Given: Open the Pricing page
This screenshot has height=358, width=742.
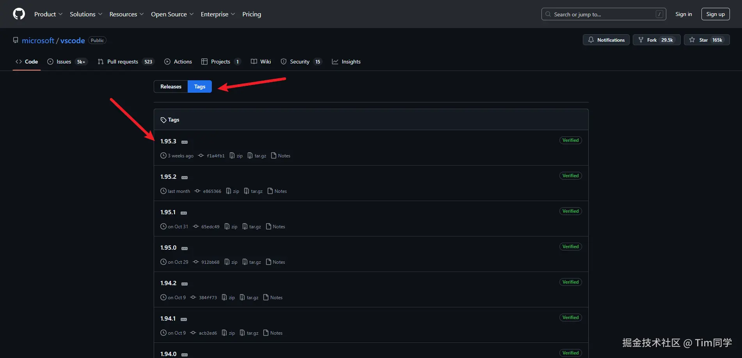Looking at the screenshot, I should [252, 14].
